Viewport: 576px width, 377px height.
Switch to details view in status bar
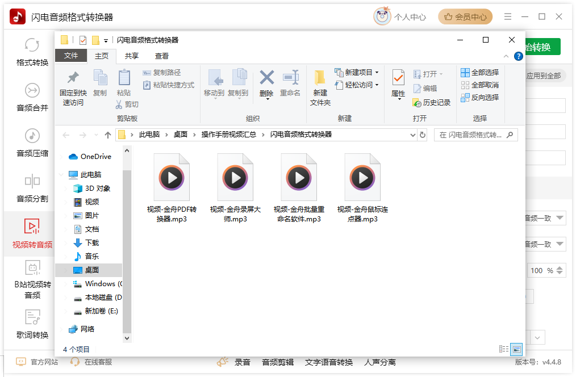pos(504,349)
